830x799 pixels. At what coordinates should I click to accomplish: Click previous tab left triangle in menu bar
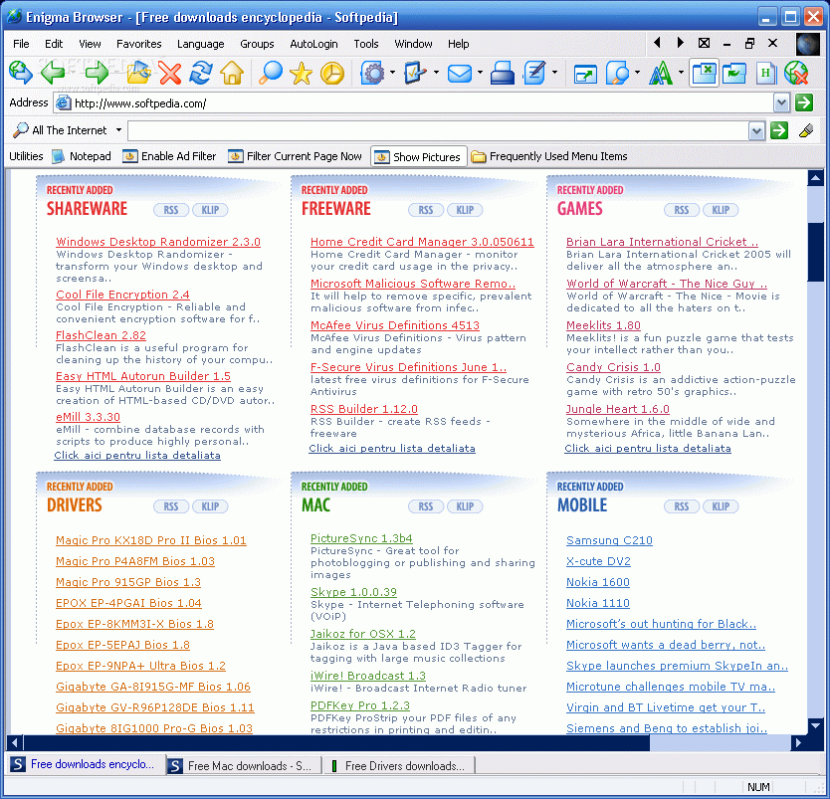pyautogui.click(x=657, y=43)
